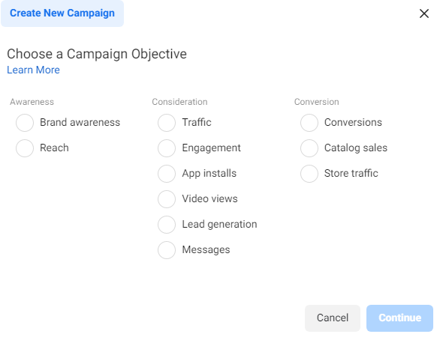440x337 pixels.
Task: Pick the Messages objective
Action: click(167, 250)
